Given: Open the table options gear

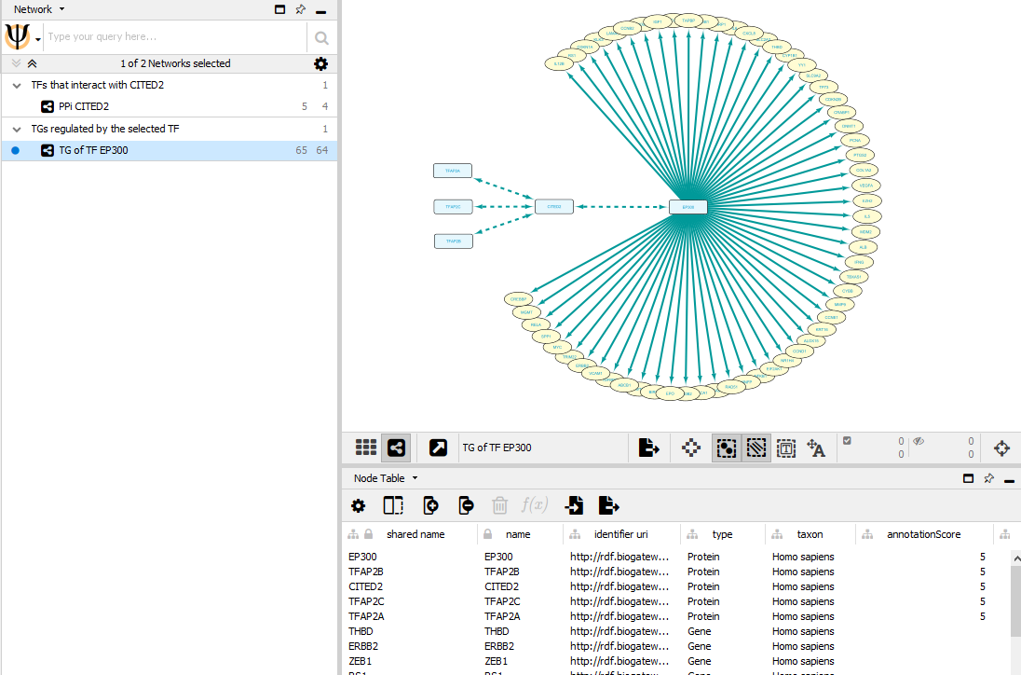Looking at the screenshot, I should [358, 505].
